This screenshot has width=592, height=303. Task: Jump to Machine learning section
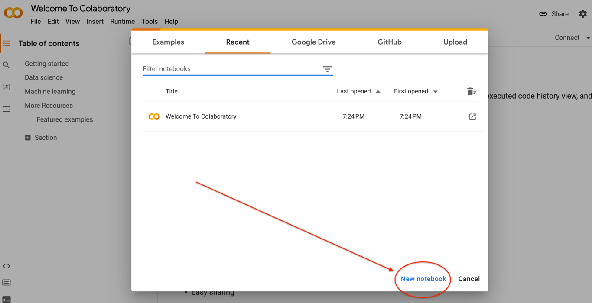tap(50, 91)
